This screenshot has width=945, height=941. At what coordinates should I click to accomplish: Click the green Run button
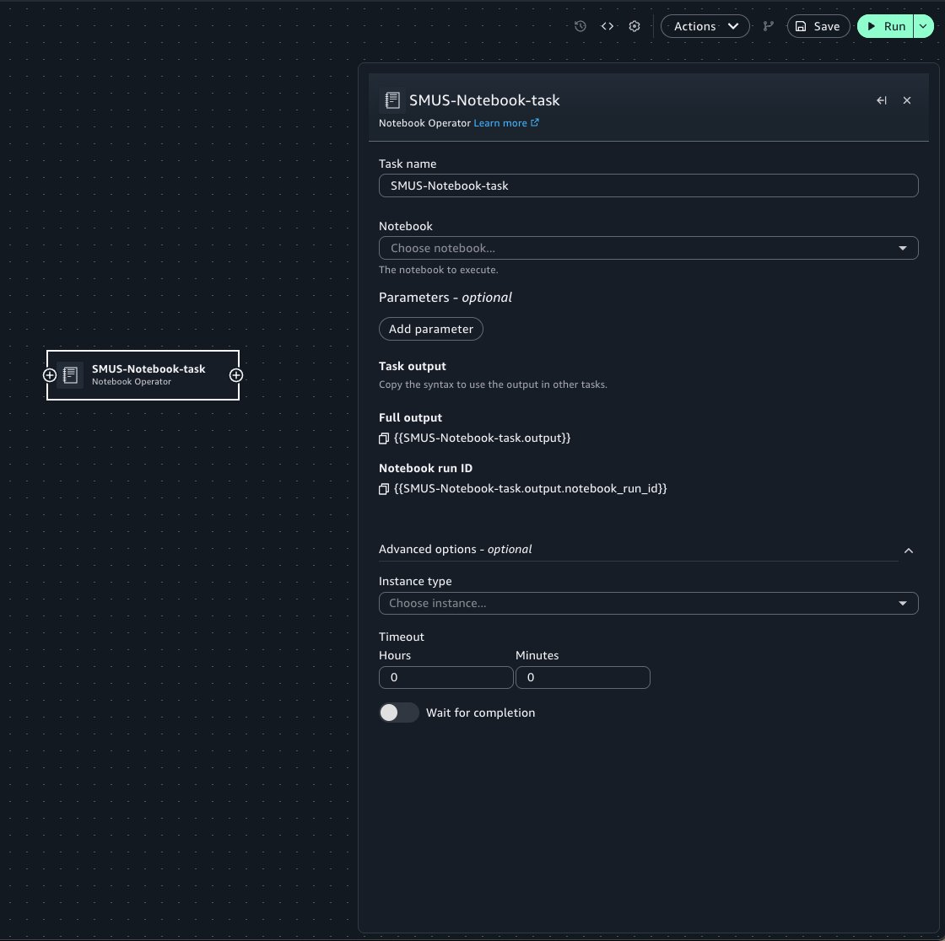(x=885, y=26)
